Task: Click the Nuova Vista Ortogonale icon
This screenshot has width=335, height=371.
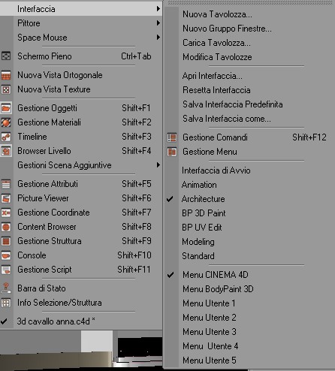Action: point(6,75)
